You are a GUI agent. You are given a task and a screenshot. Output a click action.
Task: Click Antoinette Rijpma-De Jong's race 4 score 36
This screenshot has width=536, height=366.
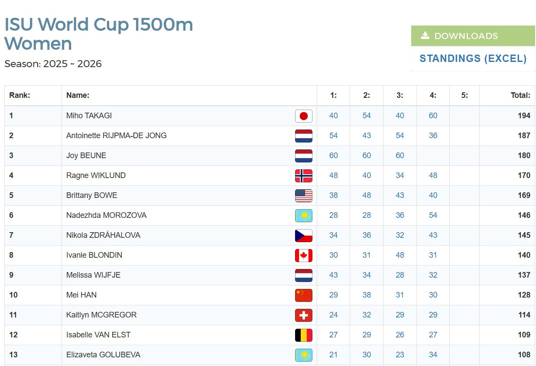[x=433, y=136]
